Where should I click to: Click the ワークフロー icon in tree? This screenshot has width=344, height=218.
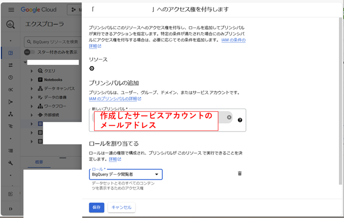[40, 106]
